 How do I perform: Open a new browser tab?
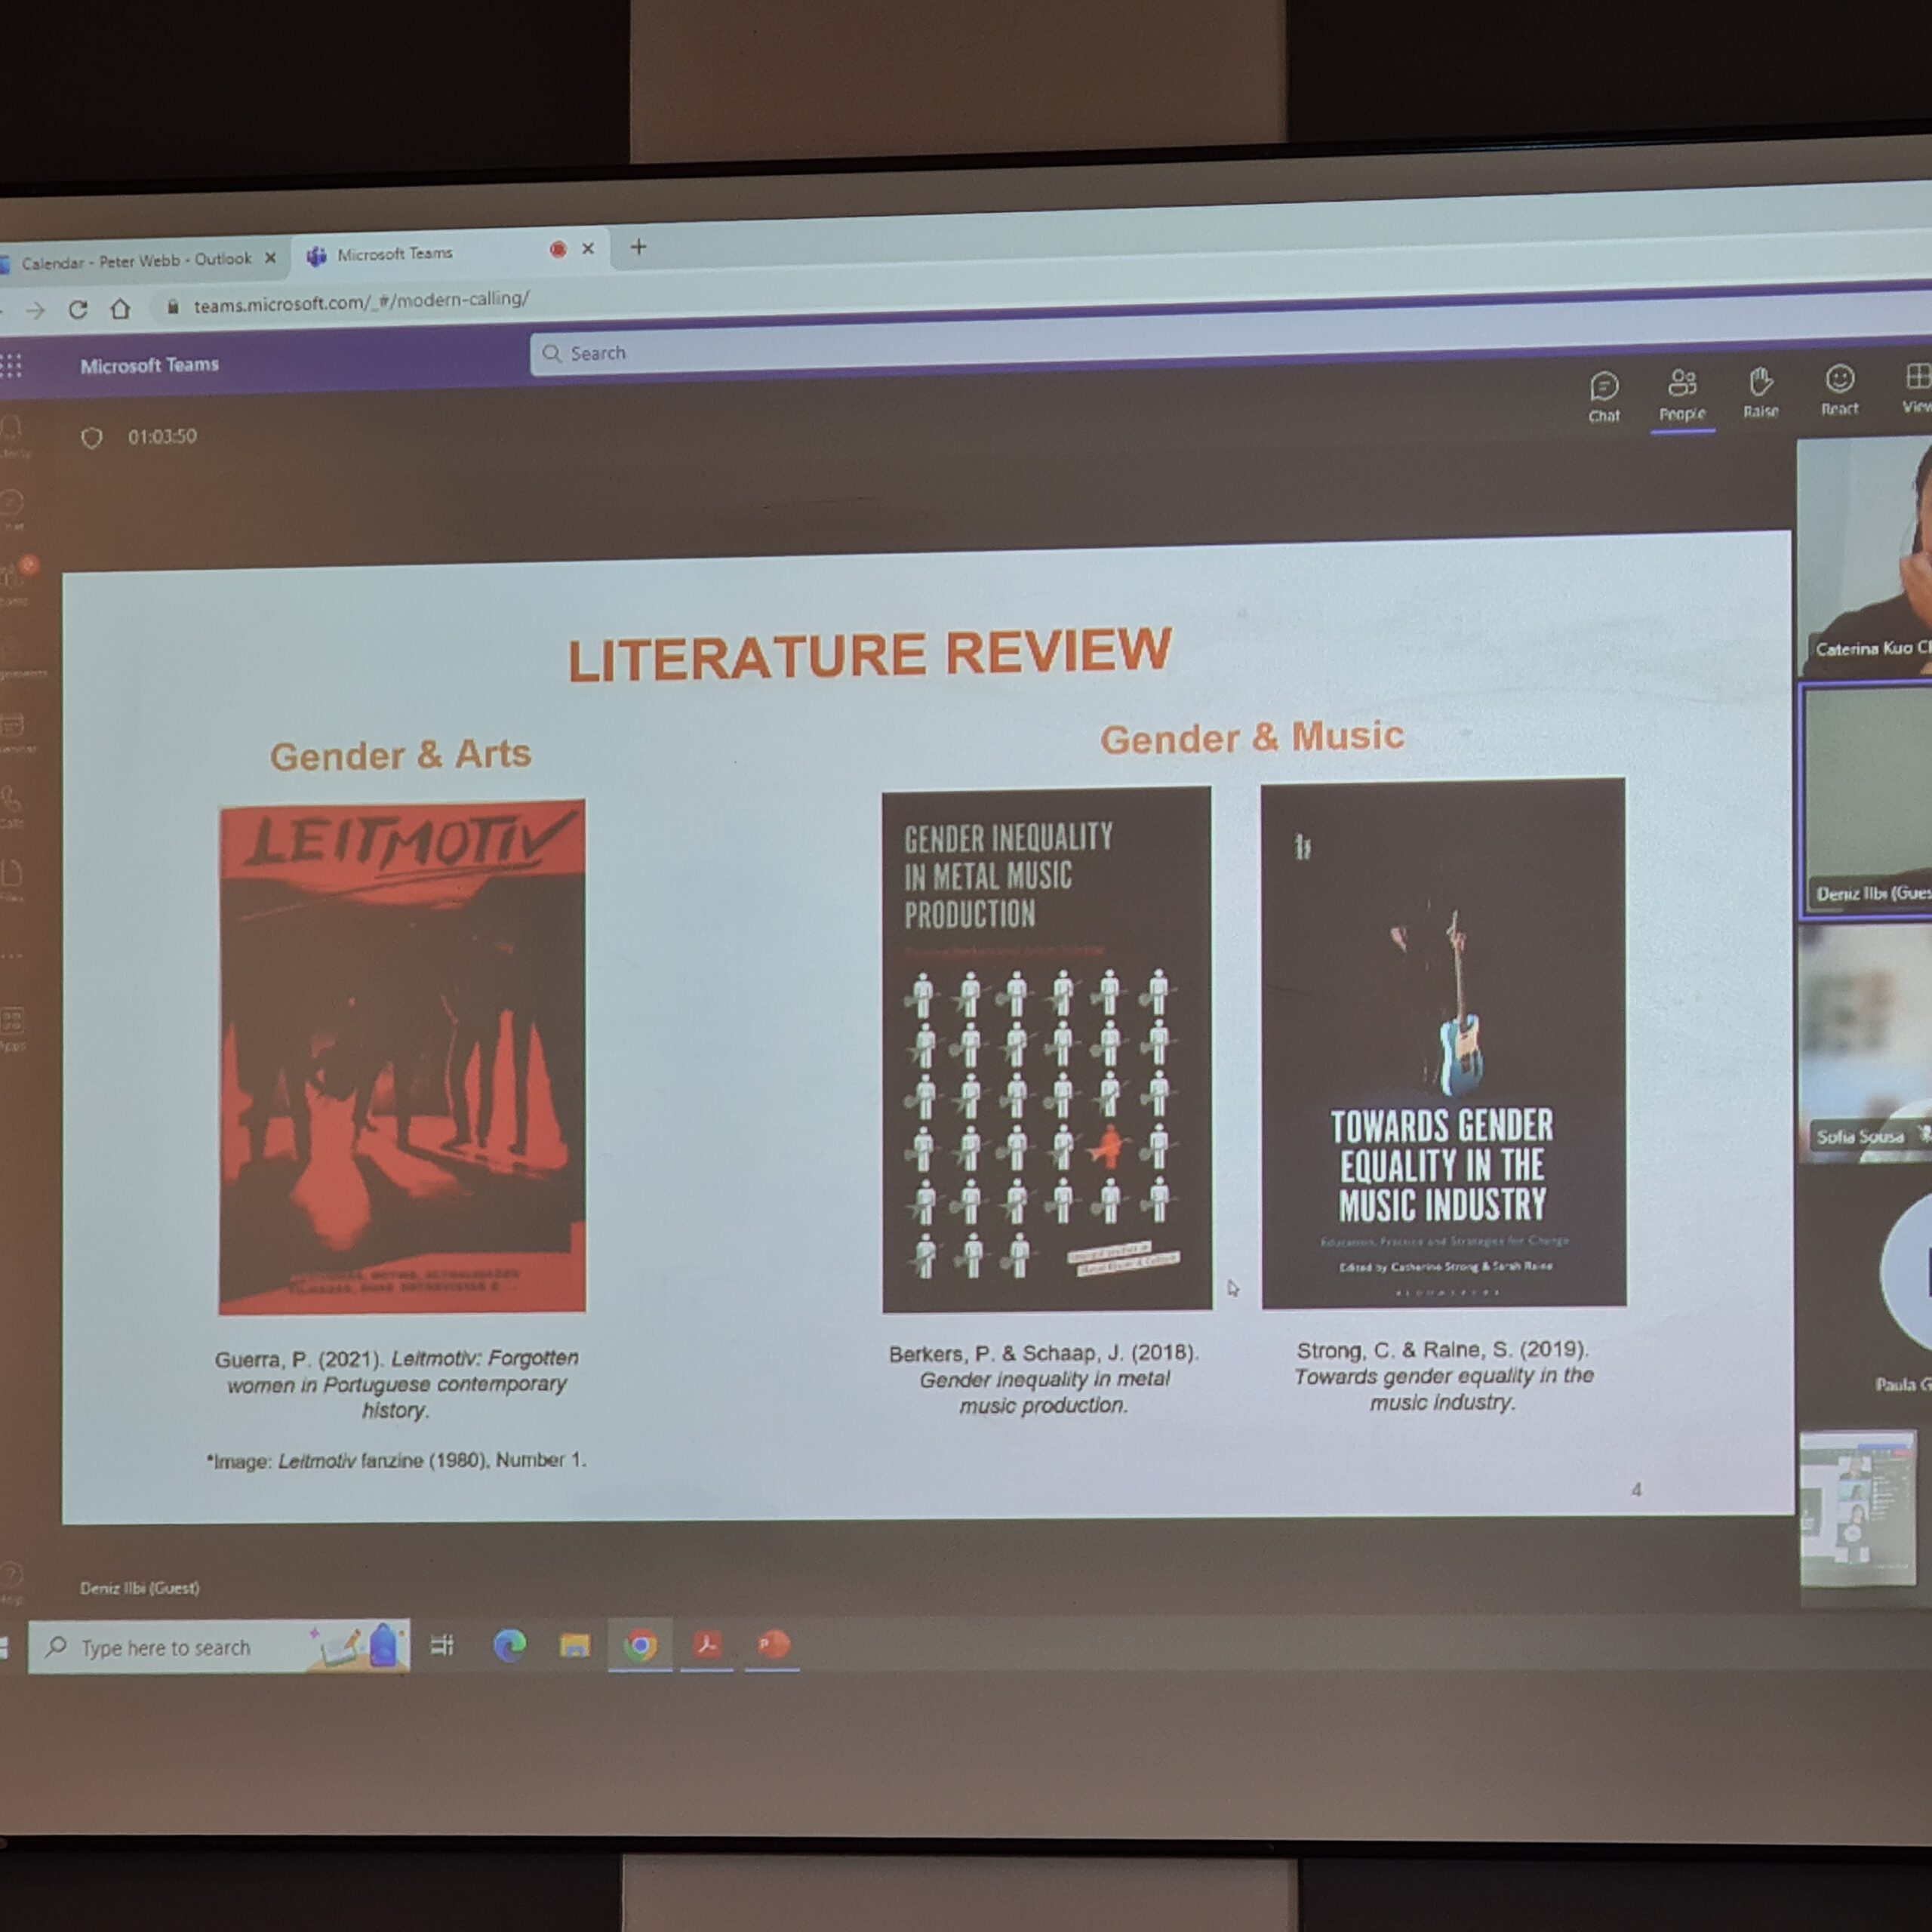point(638,246)
